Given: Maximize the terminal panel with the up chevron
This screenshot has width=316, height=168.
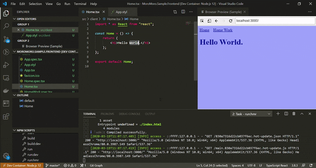Looking at the screenshot, I should pos(302,114).
